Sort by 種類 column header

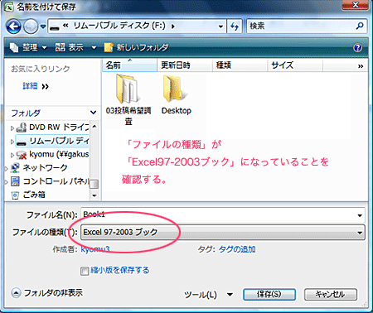click(240, 65)
